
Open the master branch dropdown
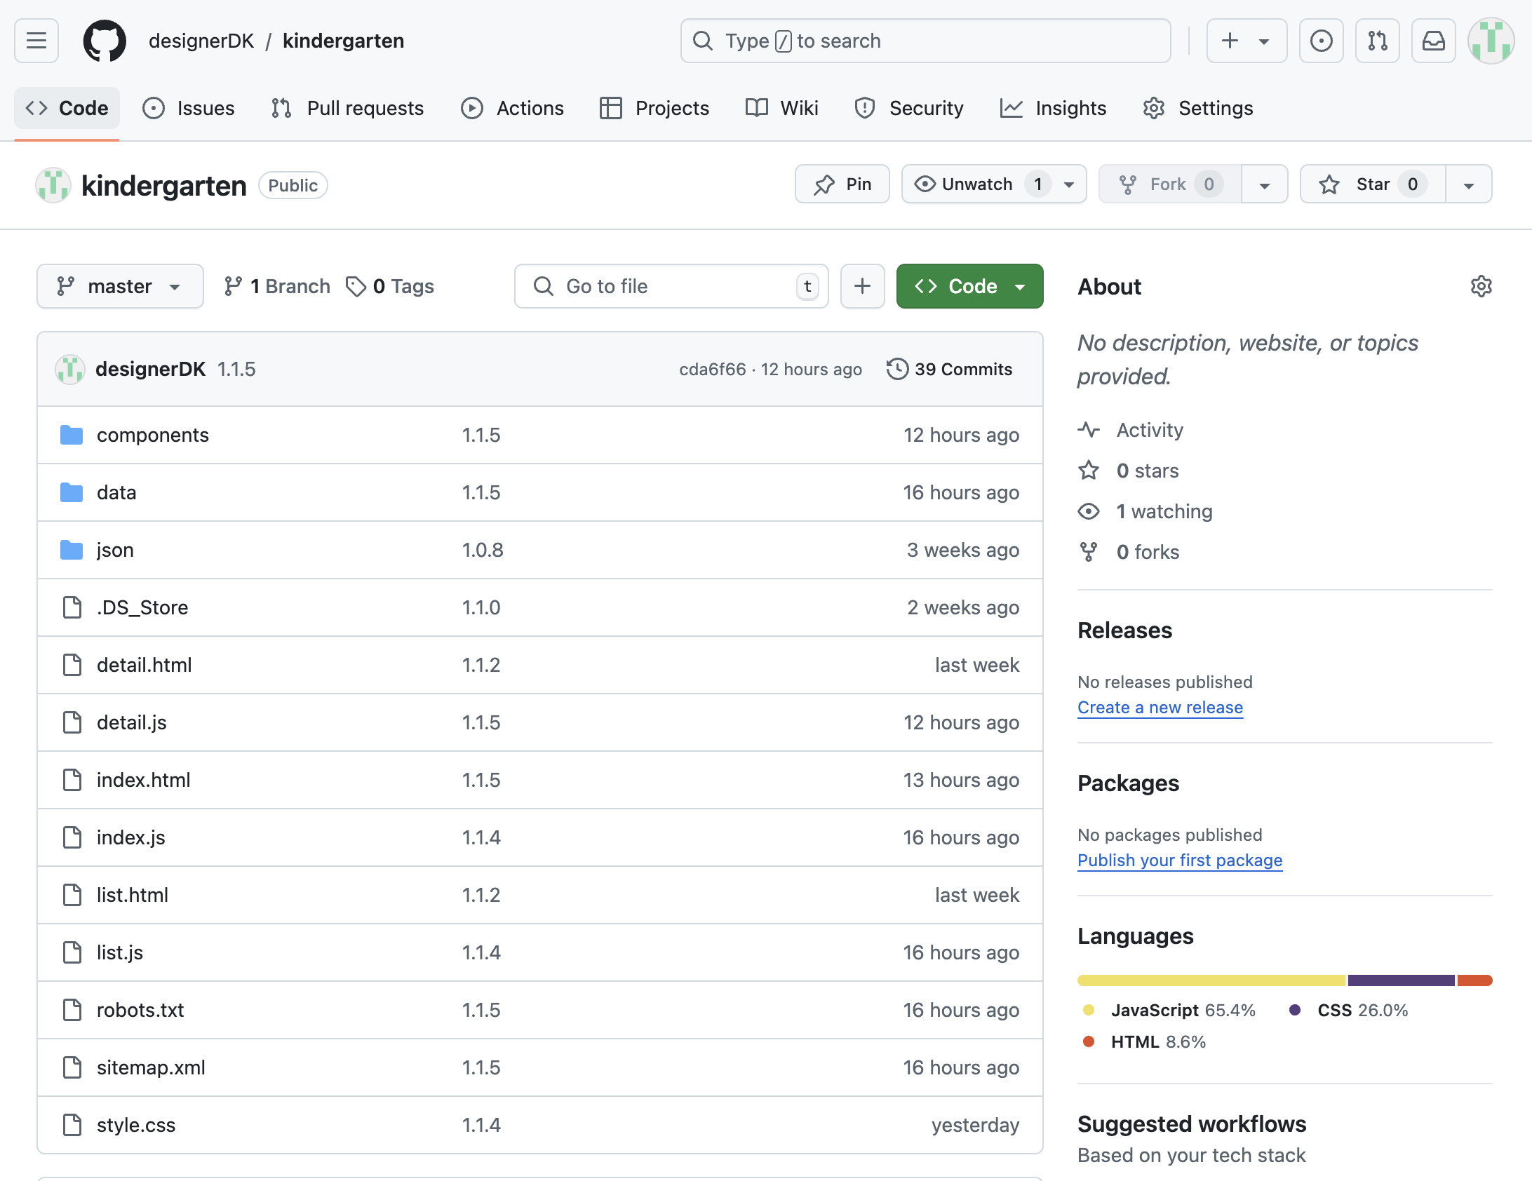click(120, 286)
